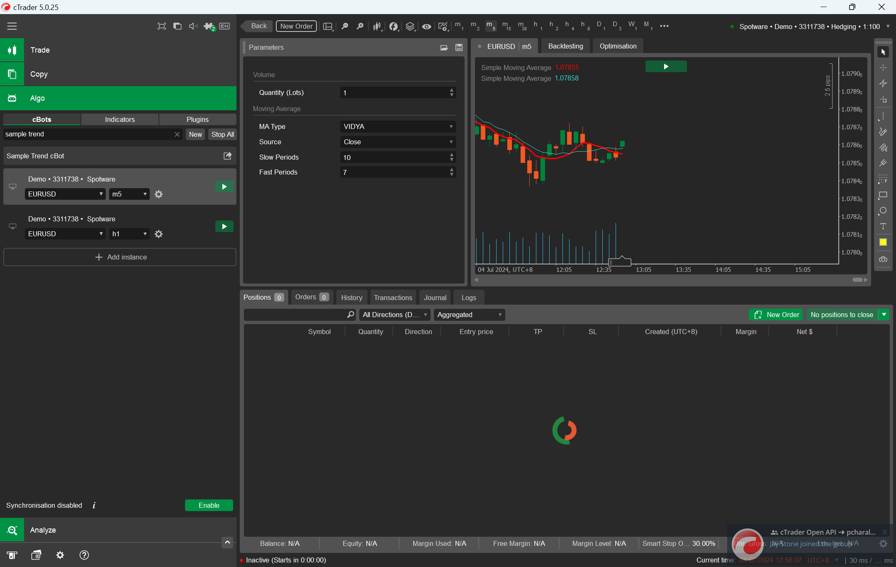The width and height of the screenshot is (896, 567).
Task: Show more timeframes with ellipsis button
Action: [x=664, y=26]
